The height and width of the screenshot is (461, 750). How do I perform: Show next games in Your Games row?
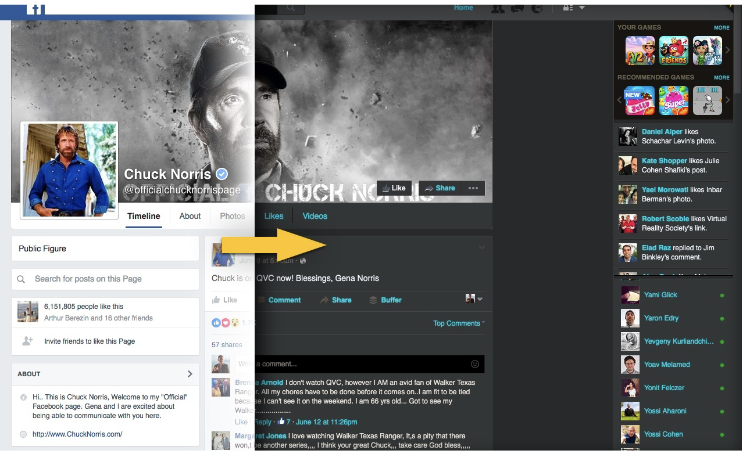[727, 51]
